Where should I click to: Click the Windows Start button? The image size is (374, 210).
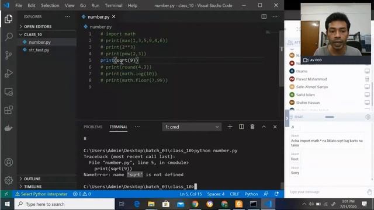[7, 204]
